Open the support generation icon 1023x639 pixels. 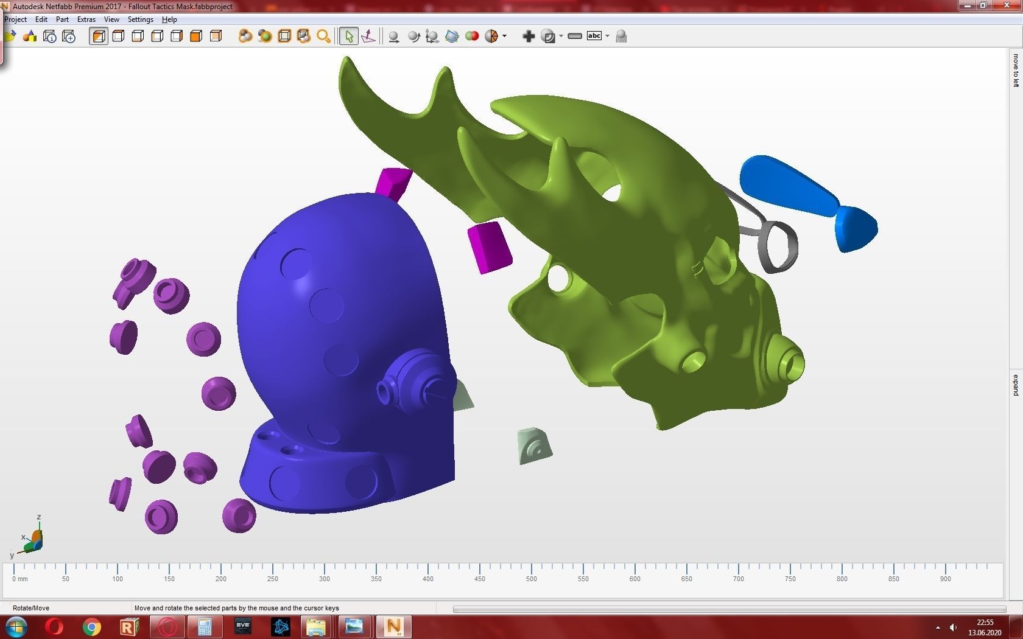621,37
